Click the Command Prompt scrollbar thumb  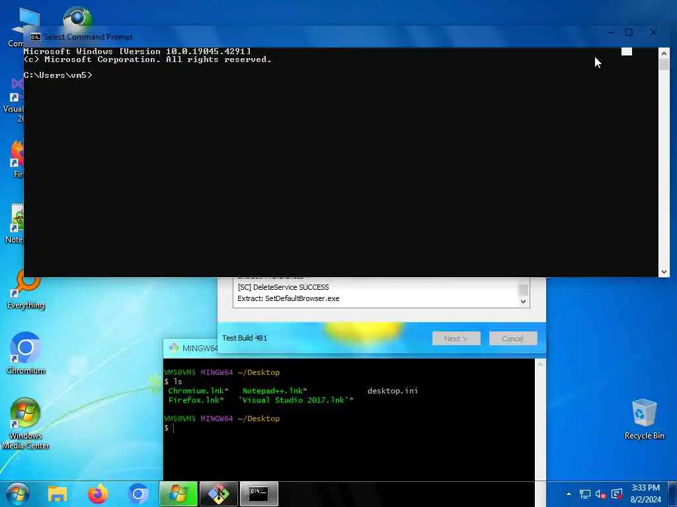pyautogui.click(x=664, y=65)
